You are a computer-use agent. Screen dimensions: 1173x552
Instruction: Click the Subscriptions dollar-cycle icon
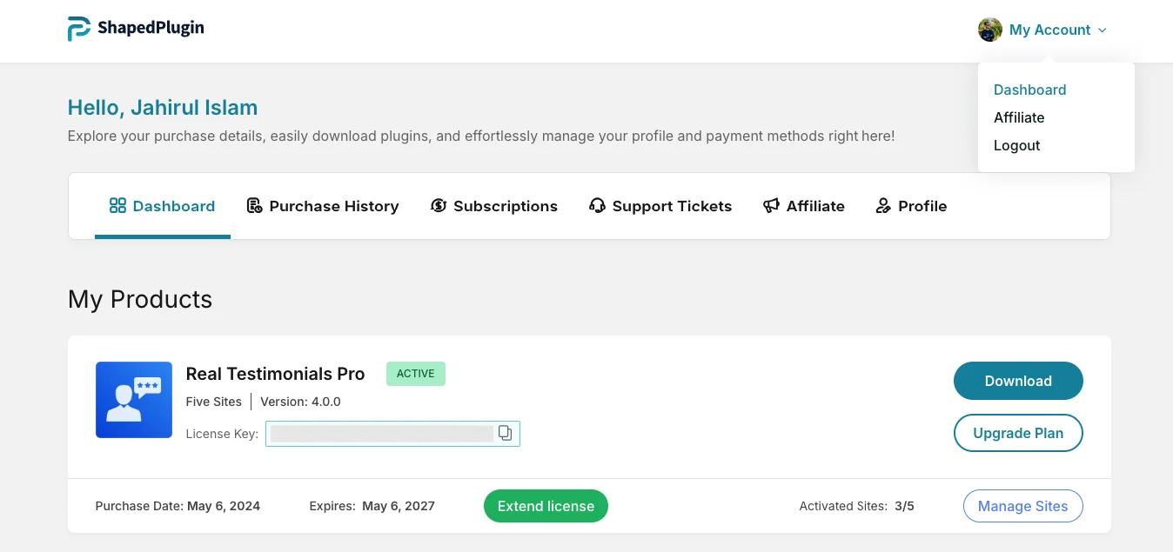coord(439,206)
